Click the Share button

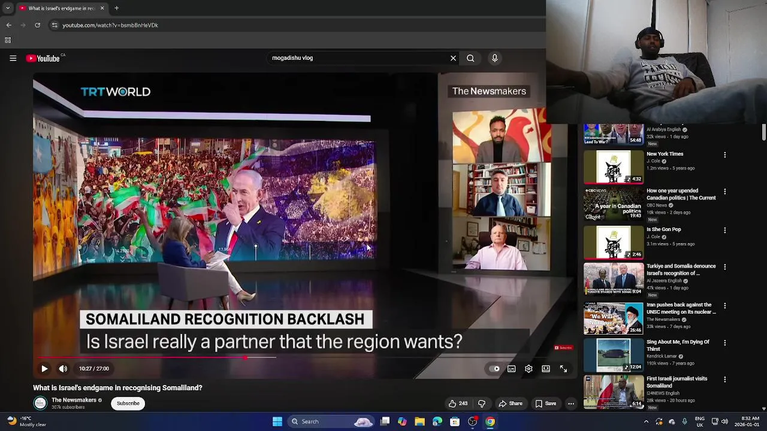pyautogui.click(x=511, y=403)
